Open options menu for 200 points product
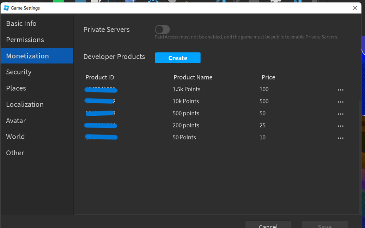The width and height of the screenshot is (365, 228). click(x=341, y=126)
